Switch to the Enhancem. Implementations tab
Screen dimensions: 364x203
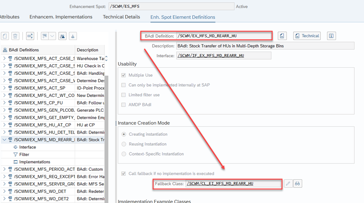point(61,17)
